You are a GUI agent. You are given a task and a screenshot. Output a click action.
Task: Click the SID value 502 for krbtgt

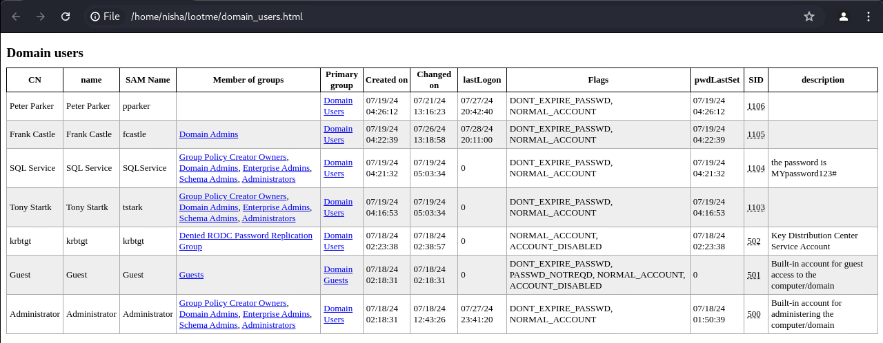coord(754,241)
